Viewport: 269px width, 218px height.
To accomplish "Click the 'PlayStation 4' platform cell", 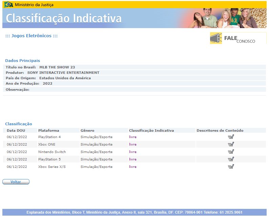I will [49, 137].
